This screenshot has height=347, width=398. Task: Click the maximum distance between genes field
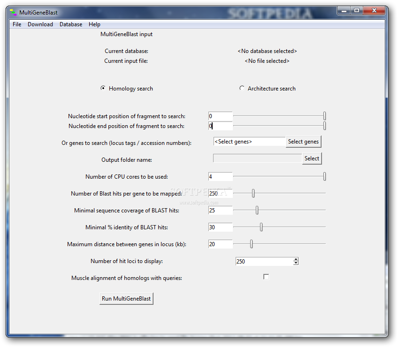click(x=220, y=244)
